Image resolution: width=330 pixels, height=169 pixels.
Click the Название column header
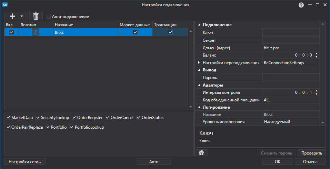pyautogui.click(x=86, y=25)
